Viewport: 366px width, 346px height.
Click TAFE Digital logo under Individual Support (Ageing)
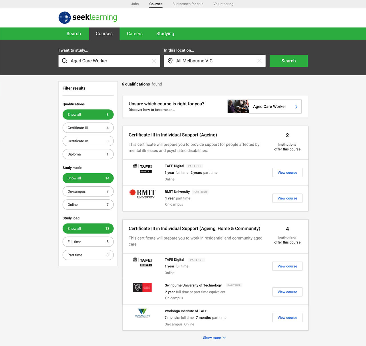[x=142, y=168]
